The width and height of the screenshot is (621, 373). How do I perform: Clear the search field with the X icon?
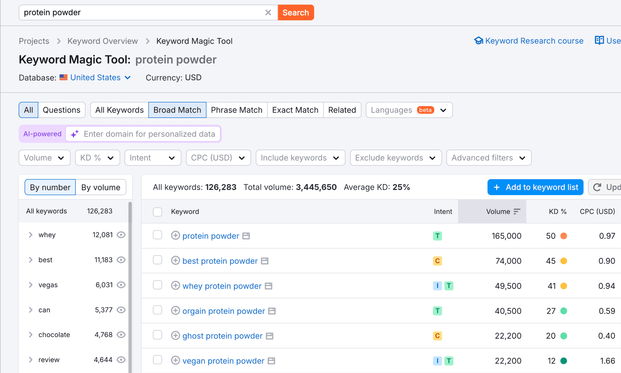click(x=268, y=12)
